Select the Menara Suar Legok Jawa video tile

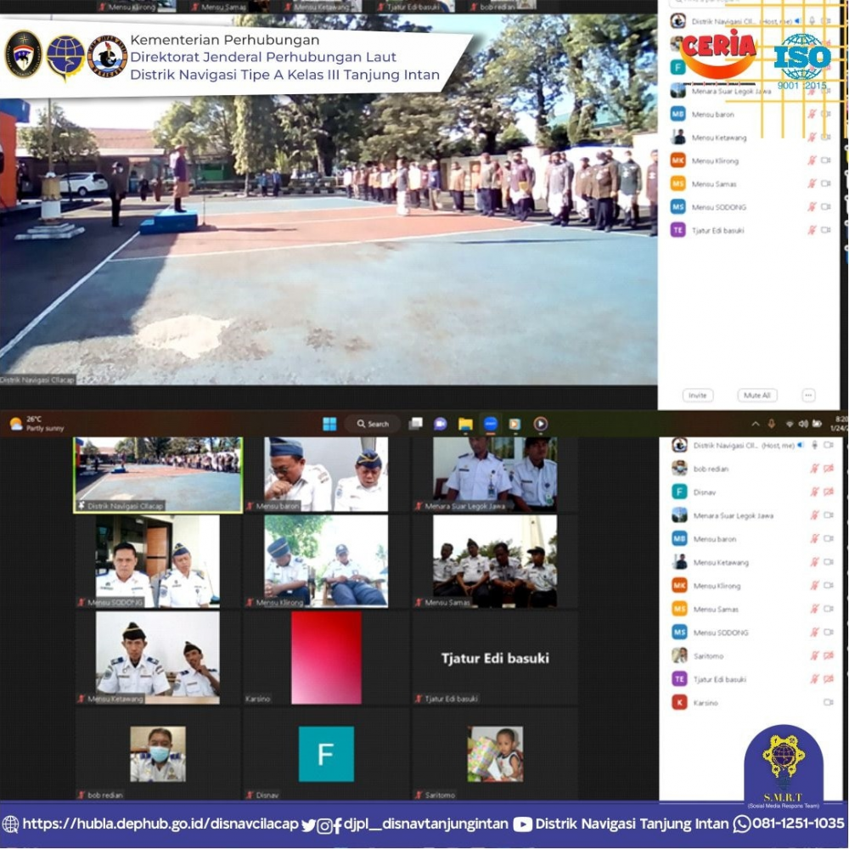(x=494, y=475)
